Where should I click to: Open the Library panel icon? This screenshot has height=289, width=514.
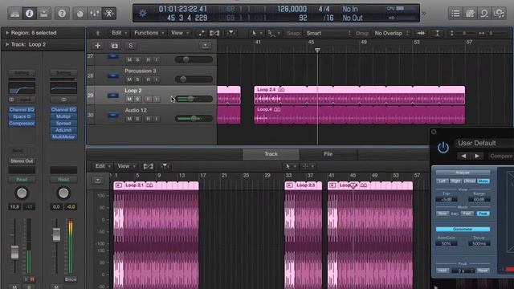pos(14,14)
